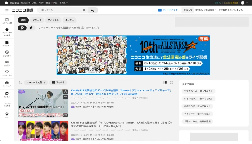Click the お知らせ button
The height and width of the screenshot is (144, 252).
188,10
